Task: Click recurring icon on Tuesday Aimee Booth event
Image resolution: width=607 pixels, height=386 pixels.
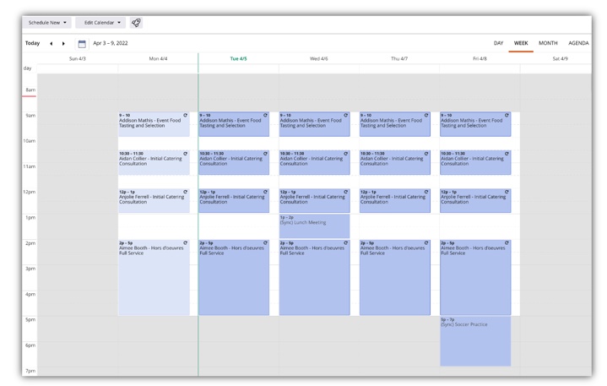Action: (266, 243)
